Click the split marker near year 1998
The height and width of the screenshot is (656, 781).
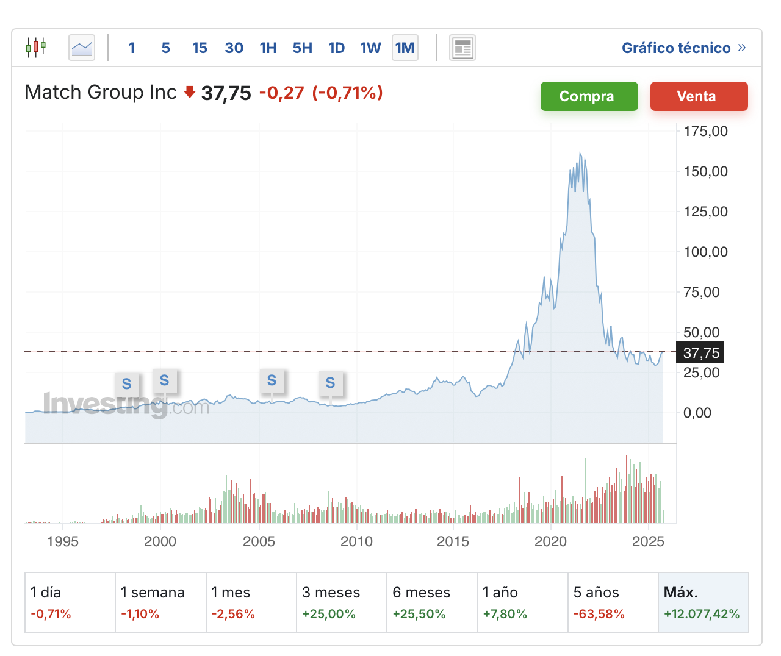[x=127, y=384]
